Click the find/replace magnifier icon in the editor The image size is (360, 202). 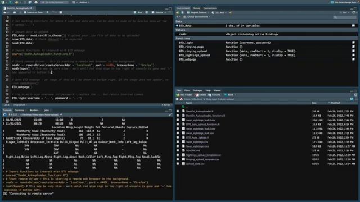[47, 12]
